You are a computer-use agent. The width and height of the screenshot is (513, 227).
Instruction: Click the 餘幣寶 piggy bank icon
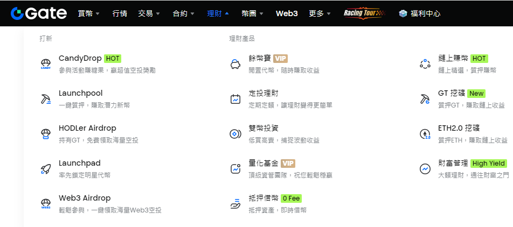tap(235, 64)
